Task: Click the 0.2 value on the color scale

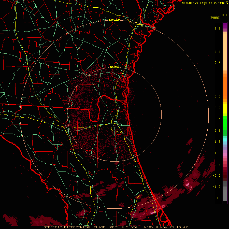Action: pos(218,164)
